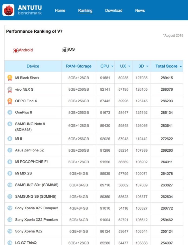
Task: Sort by CPU column arrow
Action: point(112,66)
